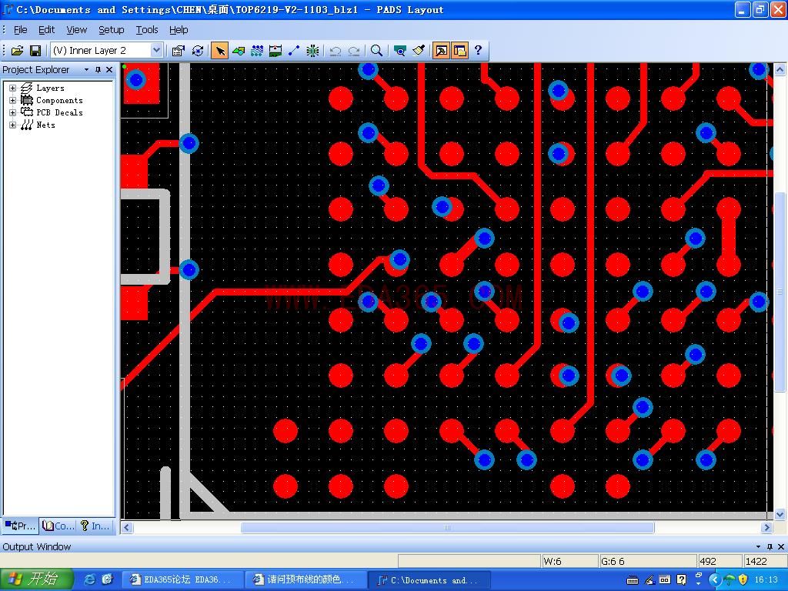Image resolution: width=788 pixels, height=591 pixels.
Task: Click the vertical scrollbar thumb
Action: pos(780,292)
